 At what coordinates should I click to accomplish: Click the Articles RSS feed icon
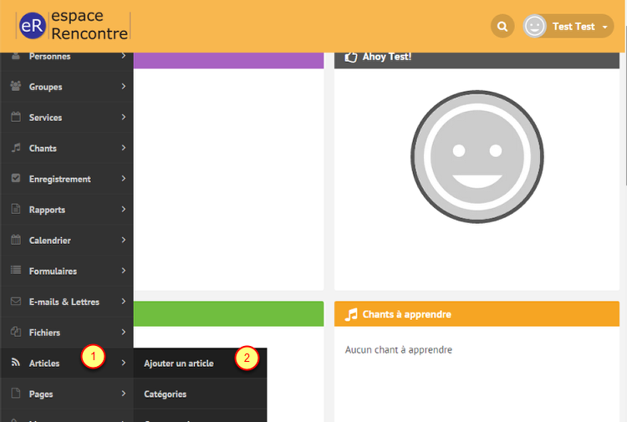click(15, 363)
